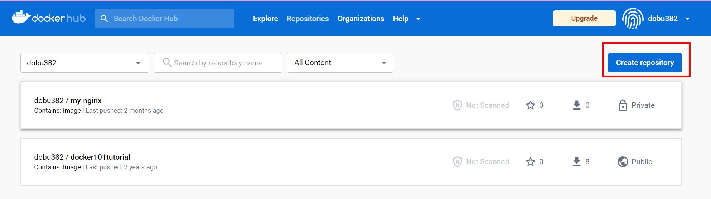Click the Private lock icon on my-nginx

(623, 105)
